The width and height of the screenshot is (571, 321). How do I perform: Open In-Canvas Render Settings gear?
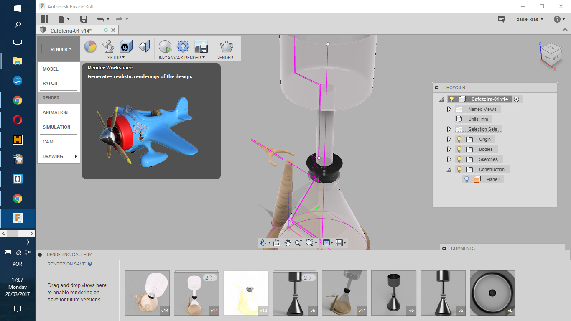click(x=183, y=46)
